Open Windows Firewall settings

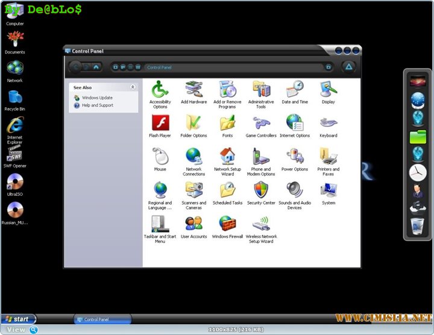click(x=227, y=225)
